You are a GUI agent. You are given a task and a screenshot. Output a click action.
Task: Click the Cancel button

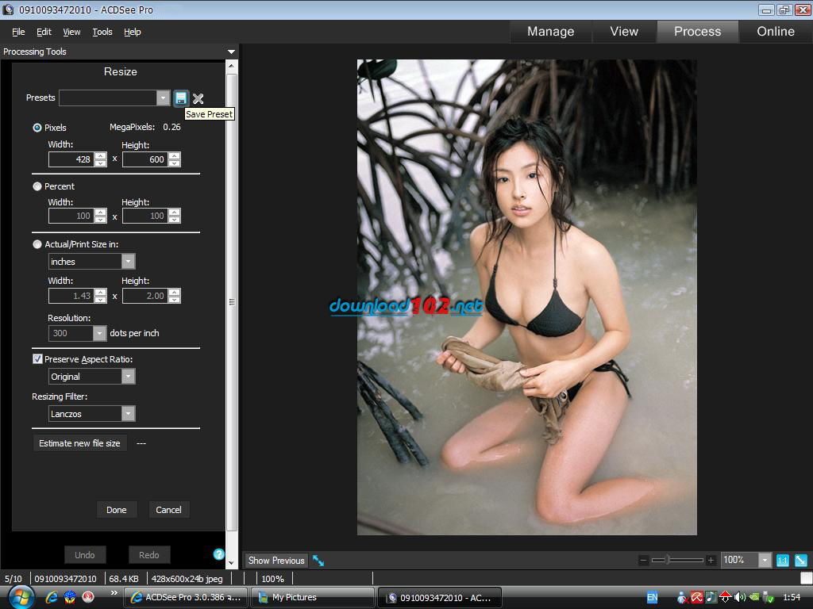point(168,510)
